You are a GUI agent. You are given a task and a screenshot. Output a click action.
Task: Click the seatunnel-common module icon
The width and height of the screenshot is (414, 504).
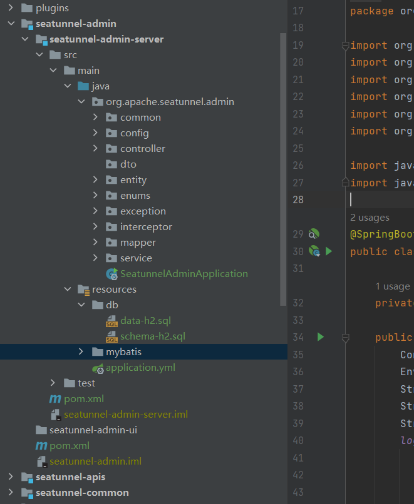(x=27, y=493)
